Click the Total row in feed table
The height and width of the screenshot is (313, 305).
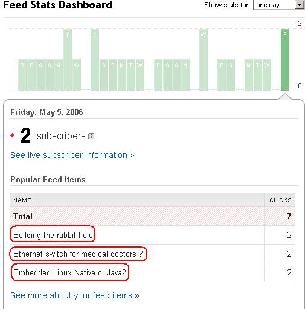click(152, 216)
